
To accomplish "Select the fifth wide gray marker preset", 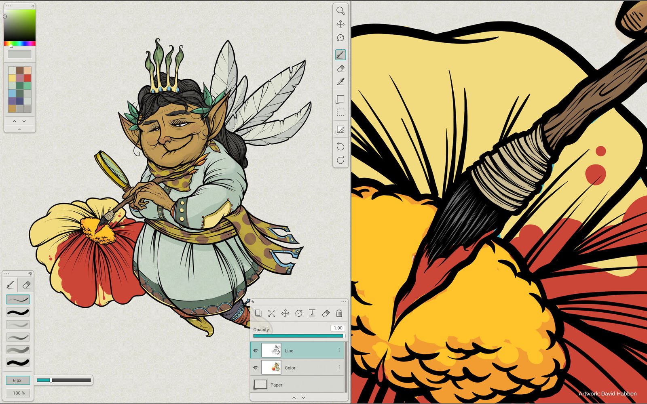I will tap(18, 349).
